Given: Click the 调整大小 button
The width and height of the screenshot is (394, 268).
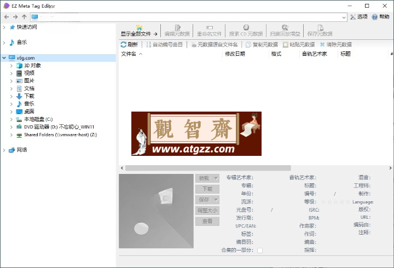Looking at the screenshot, I should (207, 211).
